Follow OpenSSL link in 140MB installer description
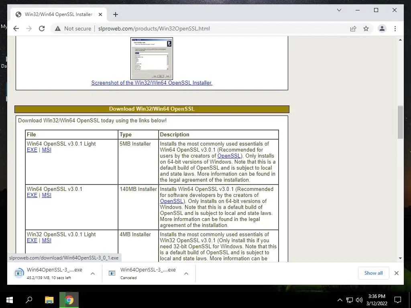Viewport: 411px width, 308px height. [171, 201]
